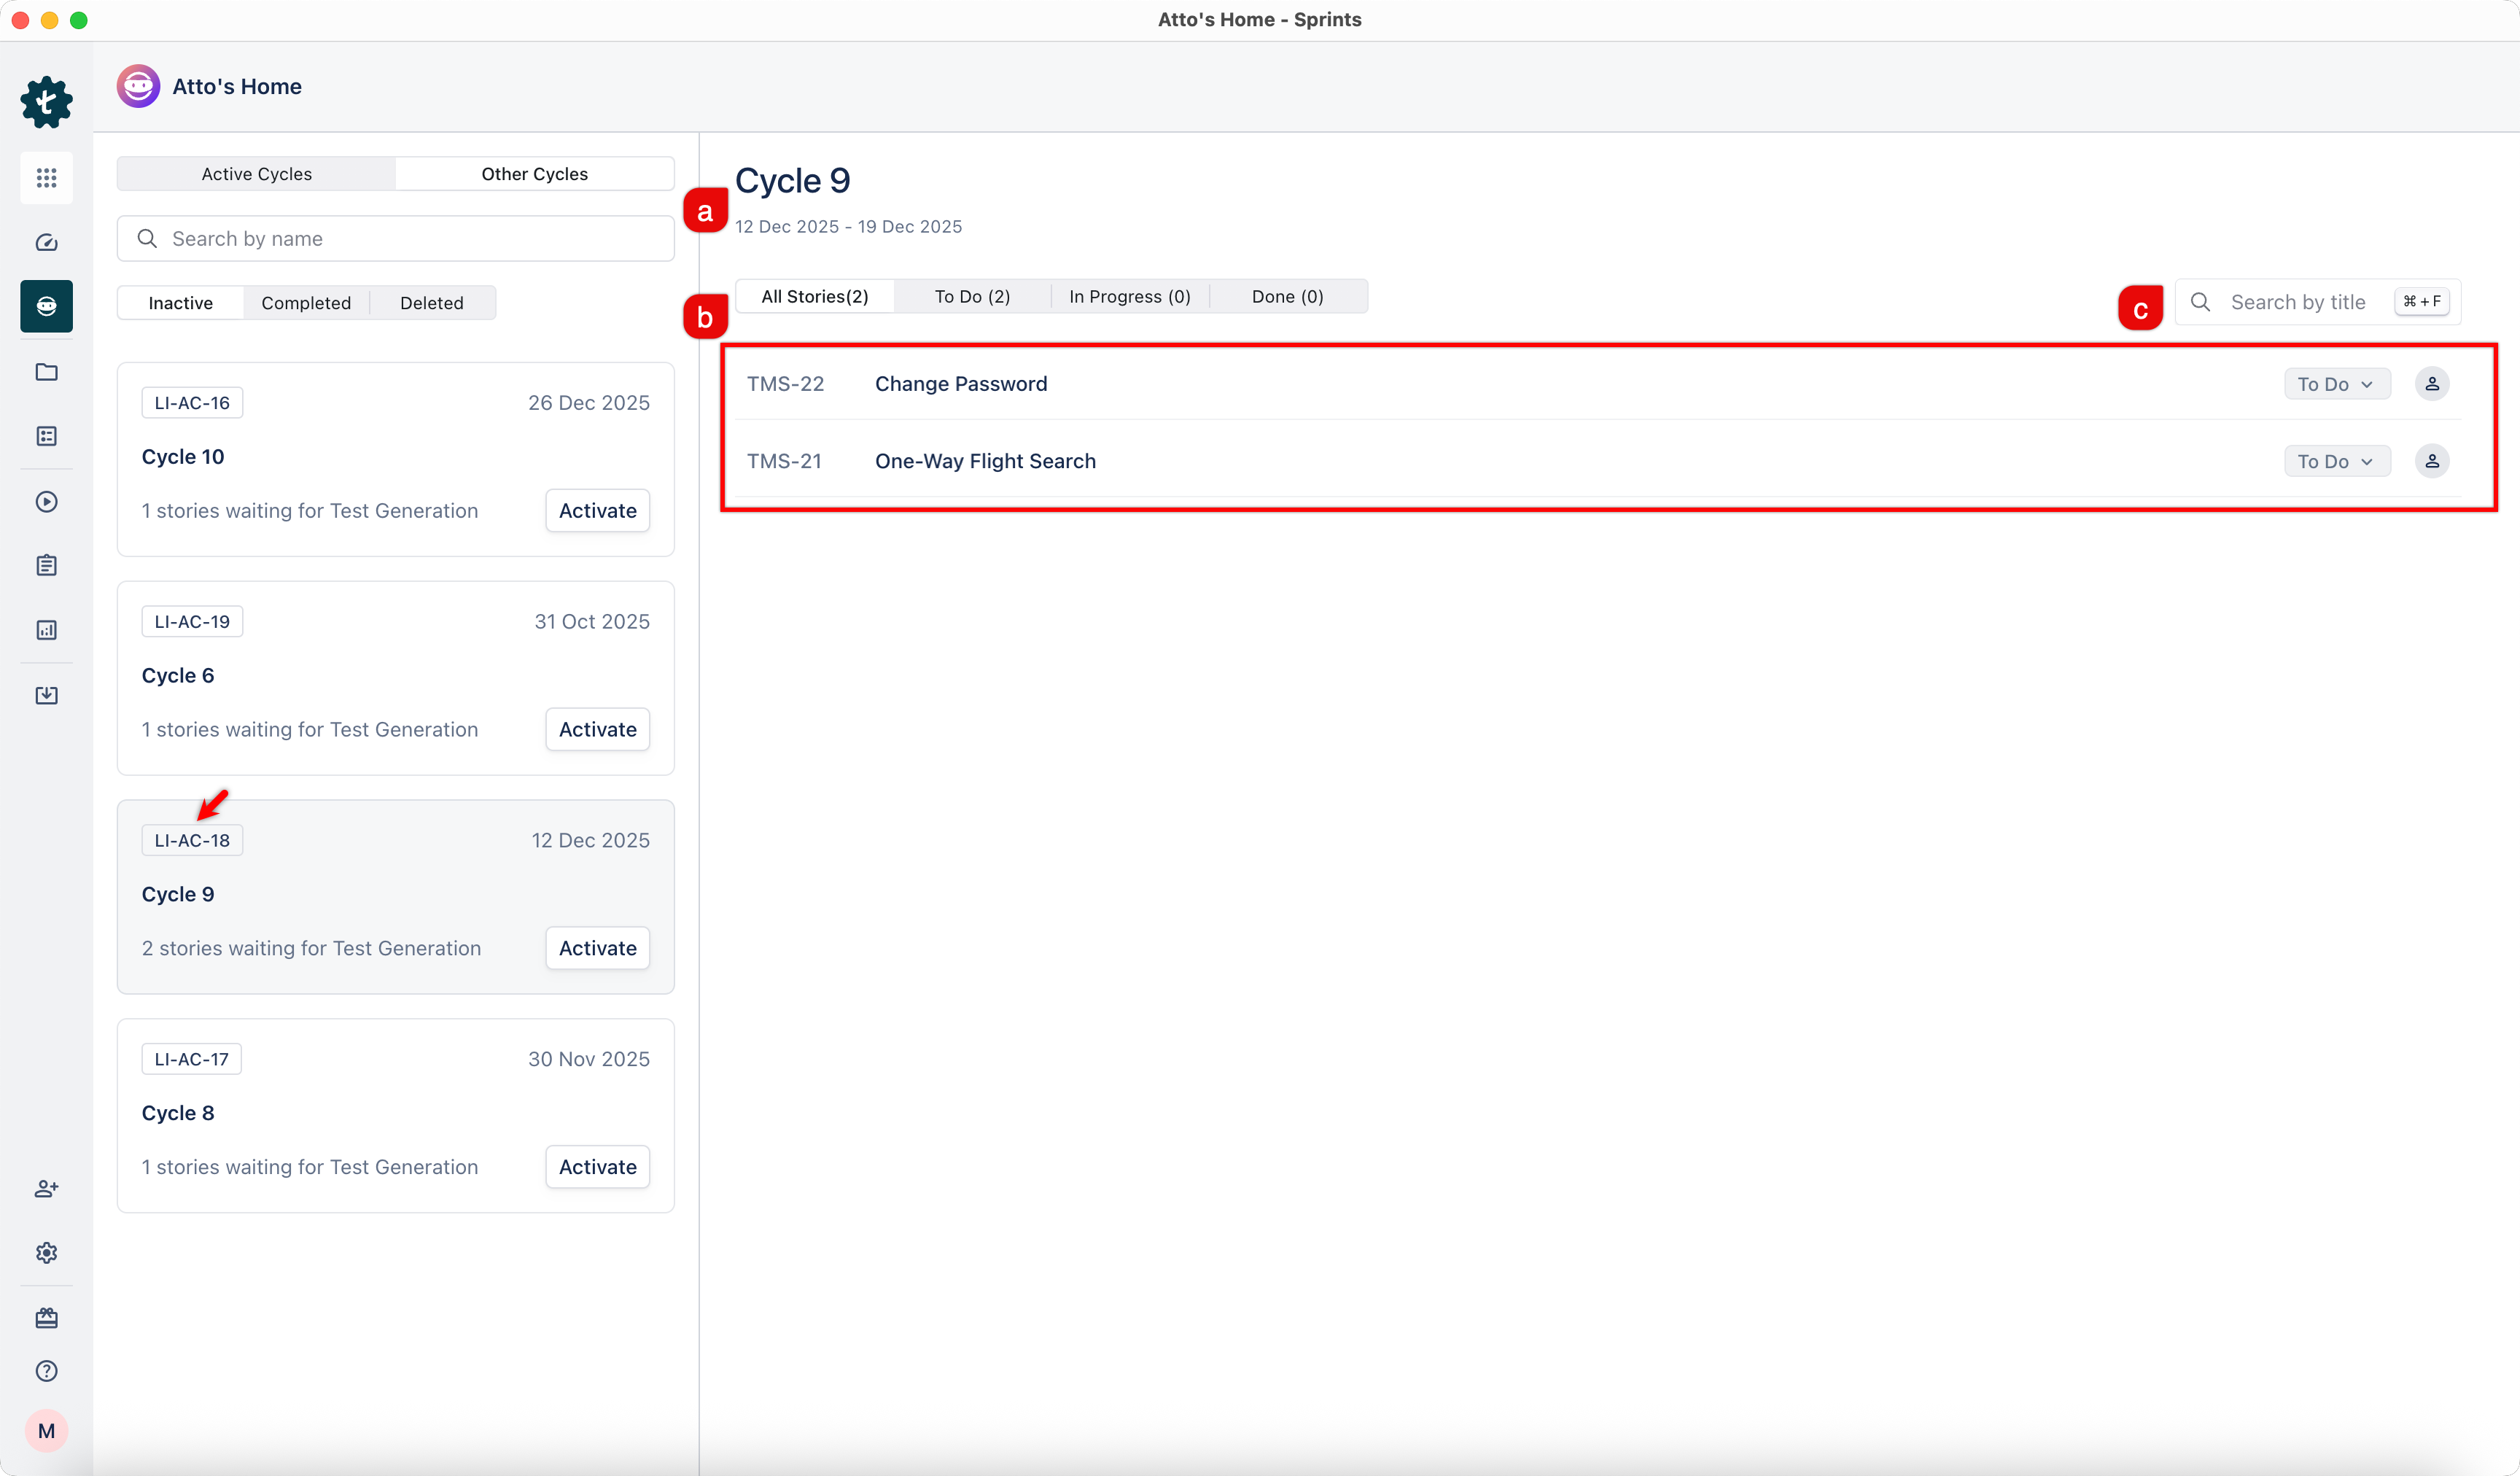The height and width of the screenshot is (1476, 2520).
Task: Click the clipboard icon in sidebar
Action: pyautogui.click(x=46, y=566)
